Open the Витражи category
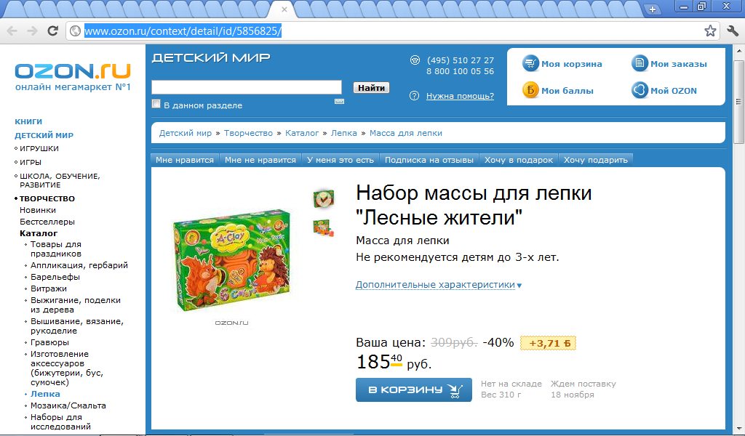745x436 pixels. [x=49, y=288]
